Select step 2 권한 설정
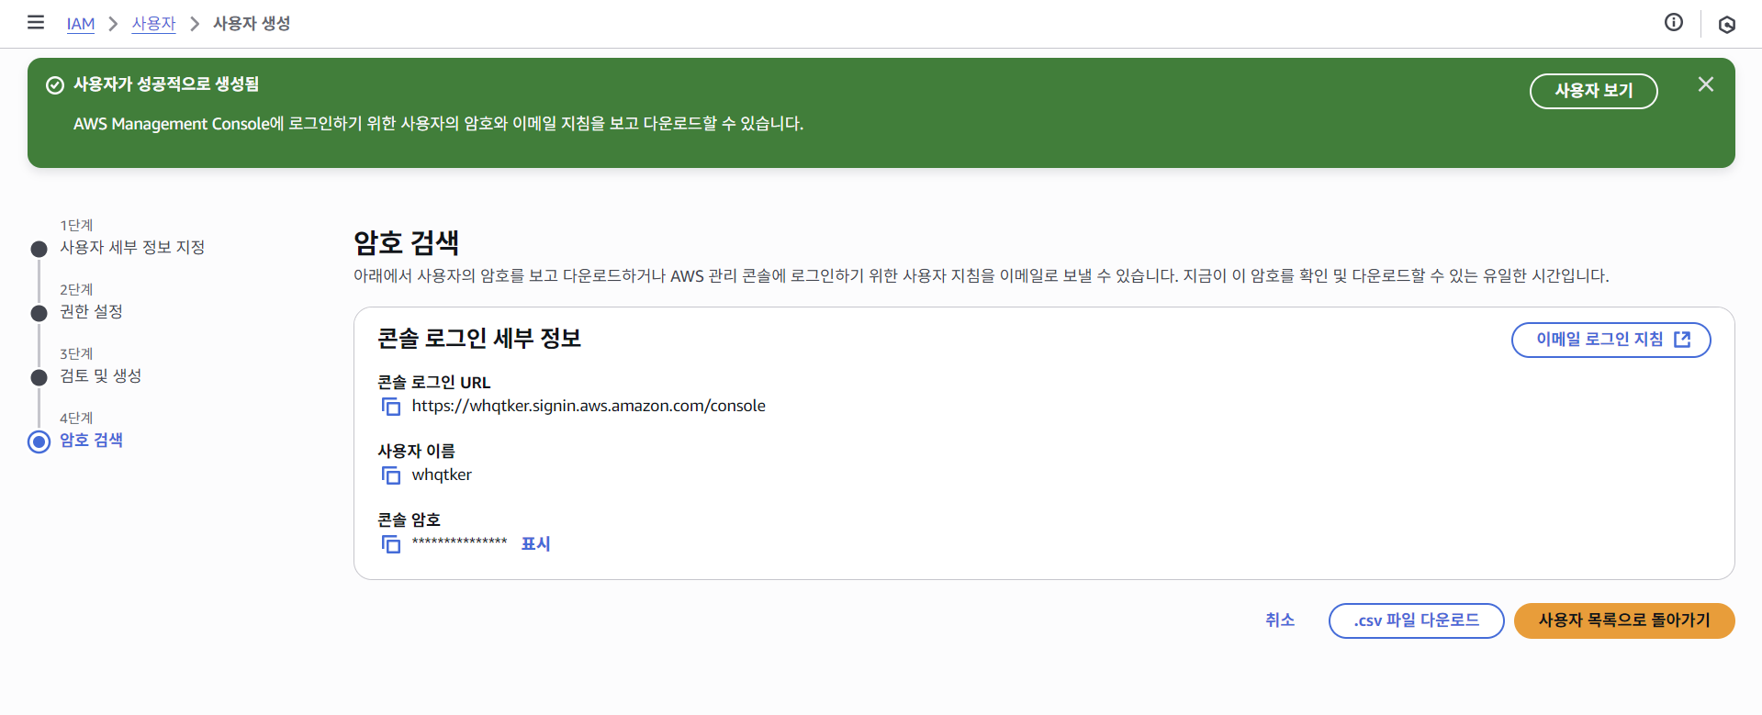The image size is (1762, 715). (91, 312)
